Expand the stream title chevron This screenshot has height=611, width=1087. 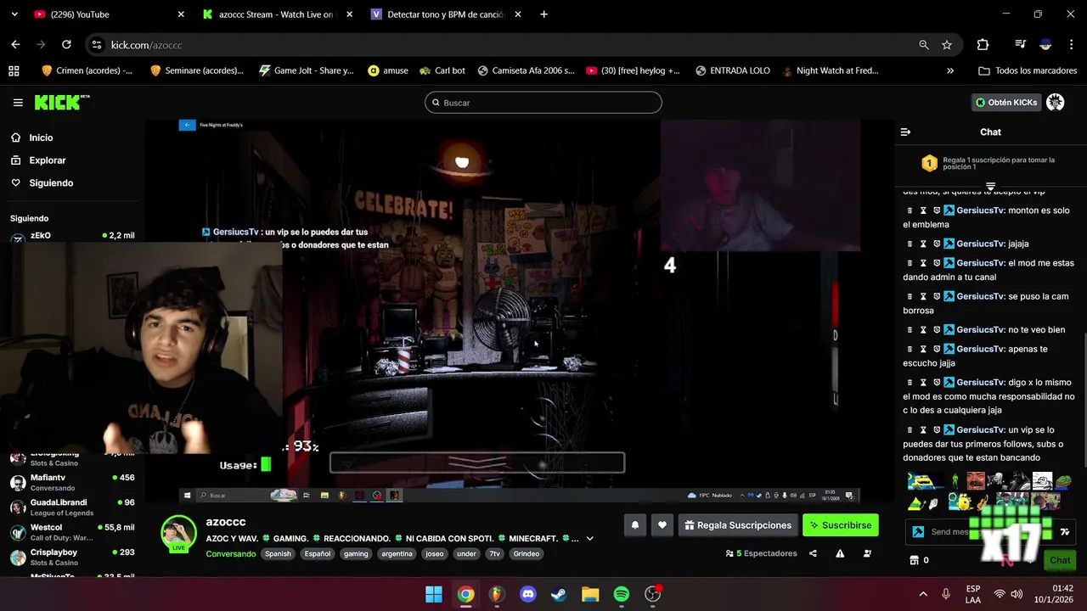(589, 539)
